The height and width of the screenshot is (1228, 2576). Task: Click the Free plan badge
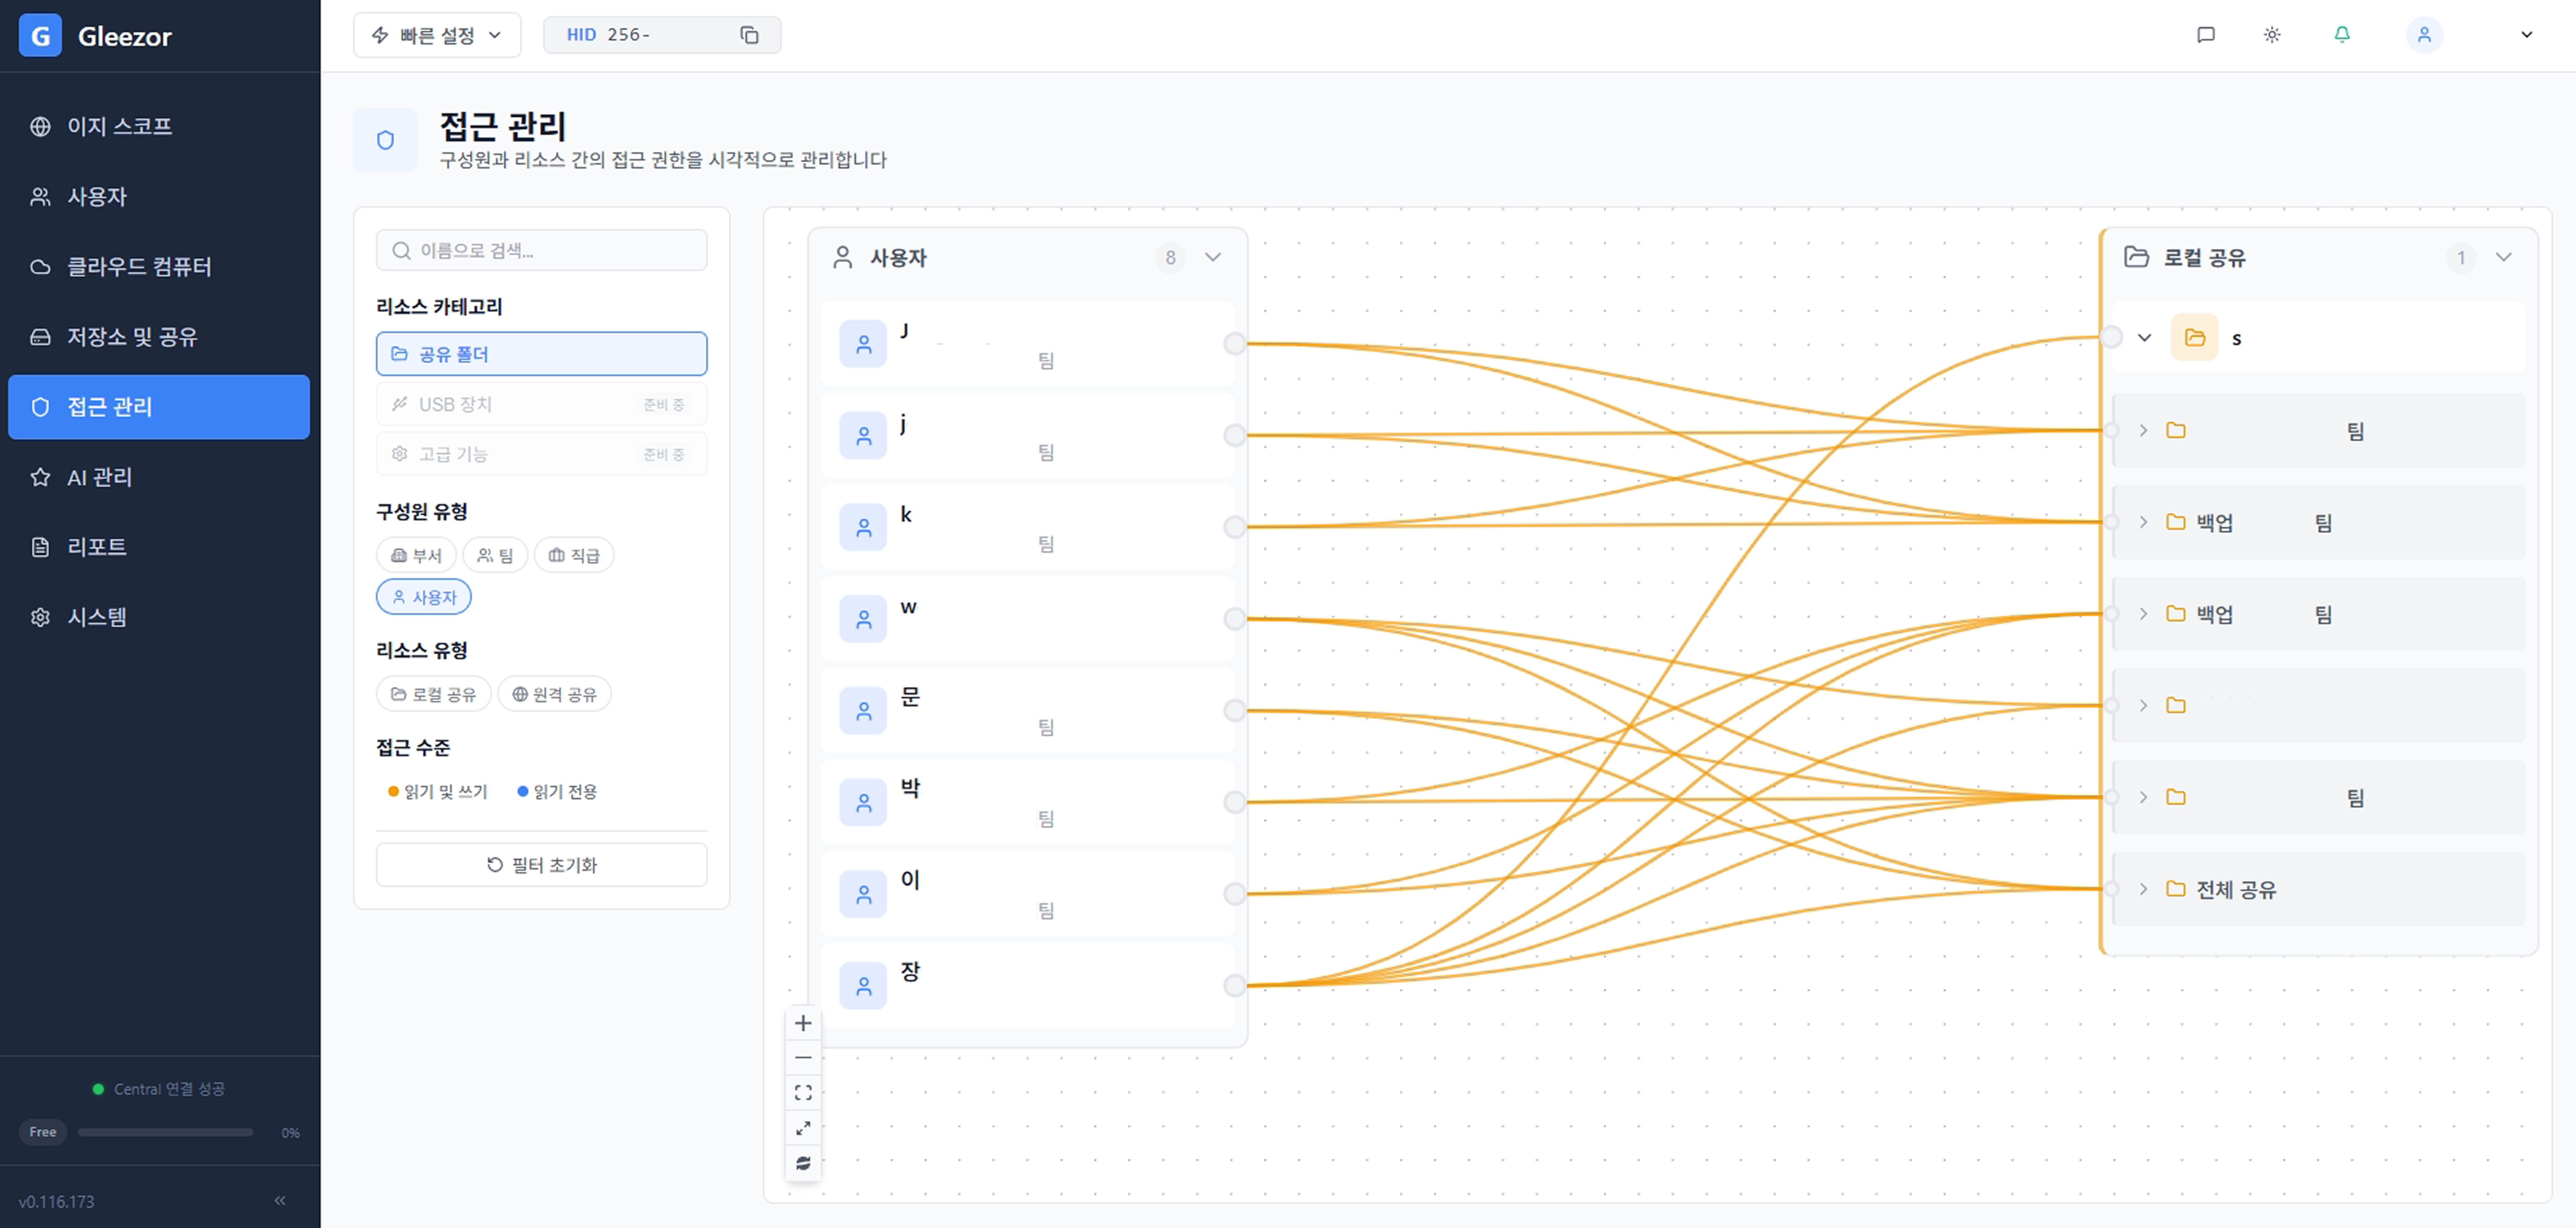tap(43, 1132)
